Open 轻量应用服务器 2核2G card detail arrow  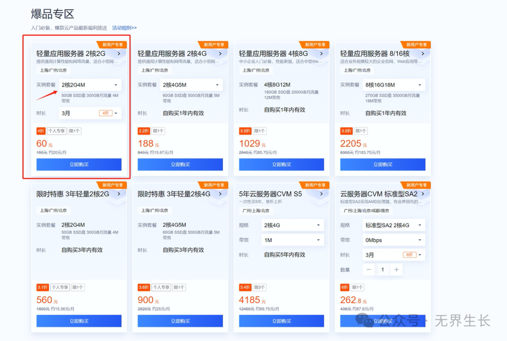118,53
